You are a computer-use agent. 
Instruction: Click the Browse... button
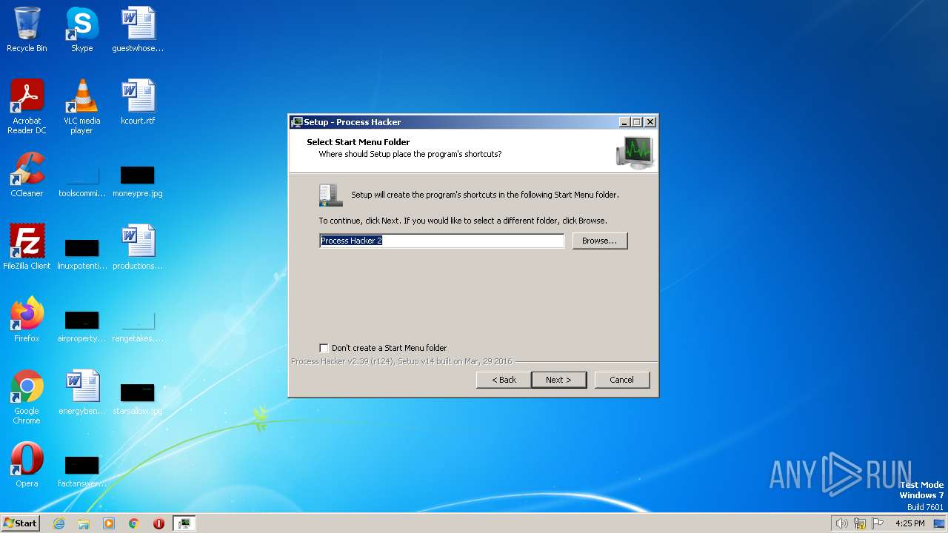tap(600, 241)
